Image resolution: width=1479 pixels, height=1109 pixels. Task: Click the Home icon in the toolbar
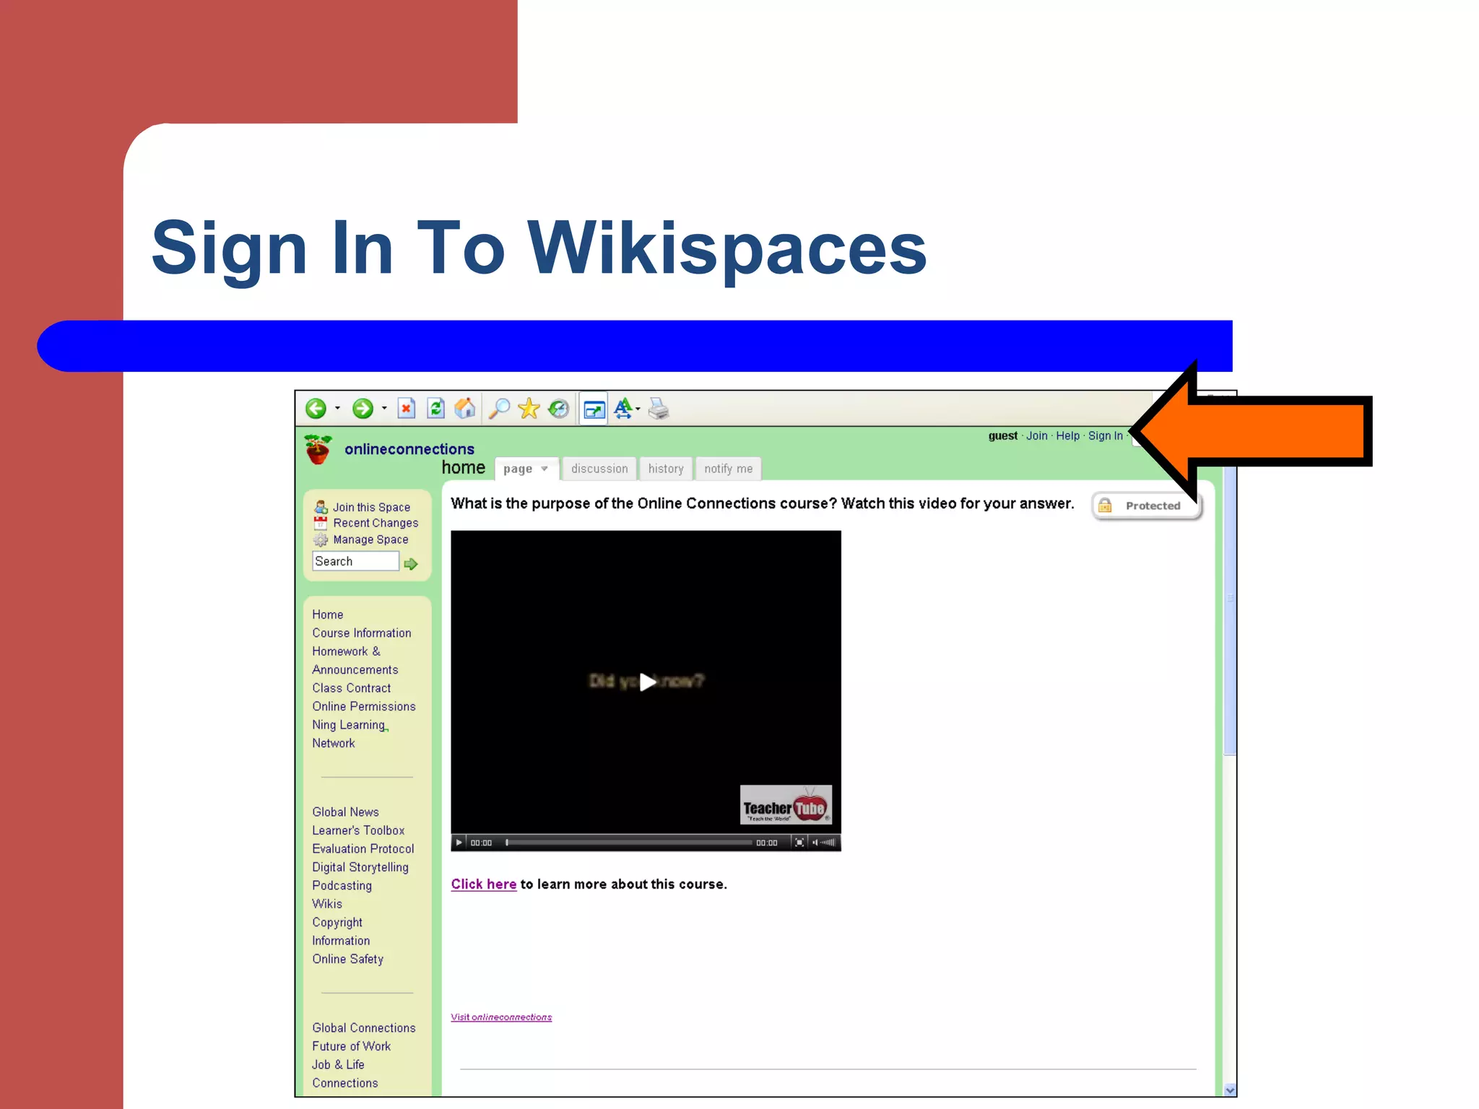465,409
